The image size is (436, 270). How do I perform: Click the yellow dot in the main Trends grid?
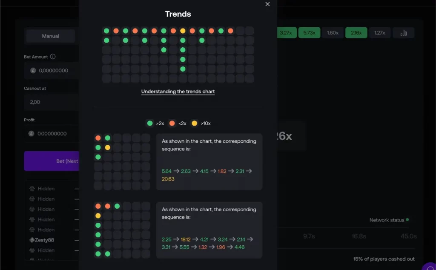[x=183, y=31]
